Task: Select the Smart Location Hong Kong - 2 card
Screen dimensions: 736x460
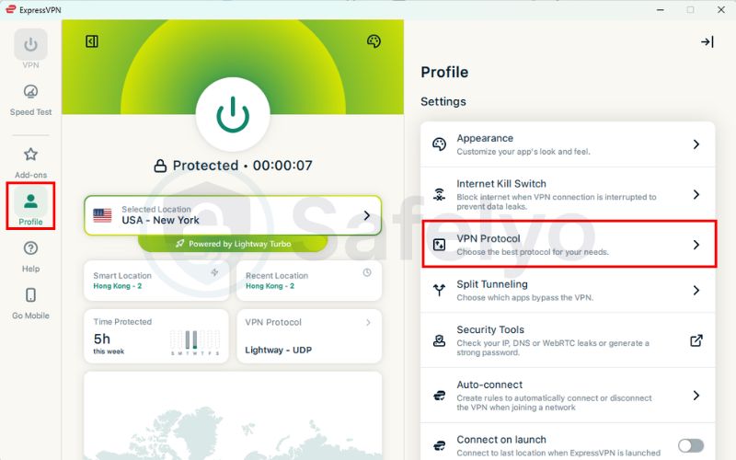Action: 156,281
